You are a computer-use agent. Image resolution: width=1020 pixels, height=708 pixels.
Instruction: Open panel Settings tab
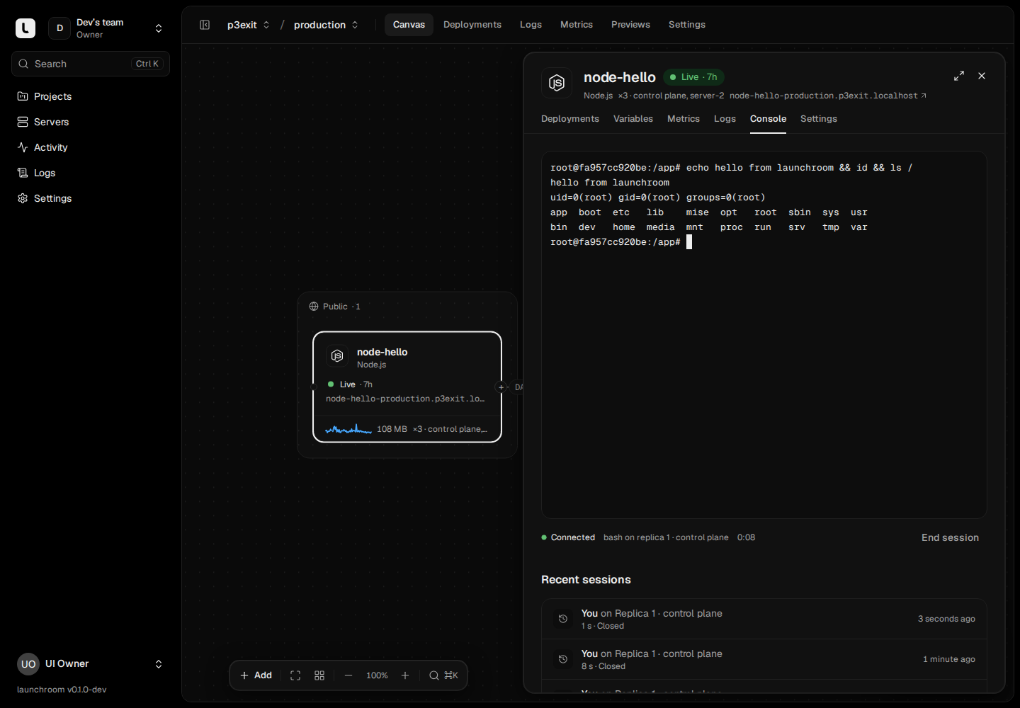coord(819,119)
